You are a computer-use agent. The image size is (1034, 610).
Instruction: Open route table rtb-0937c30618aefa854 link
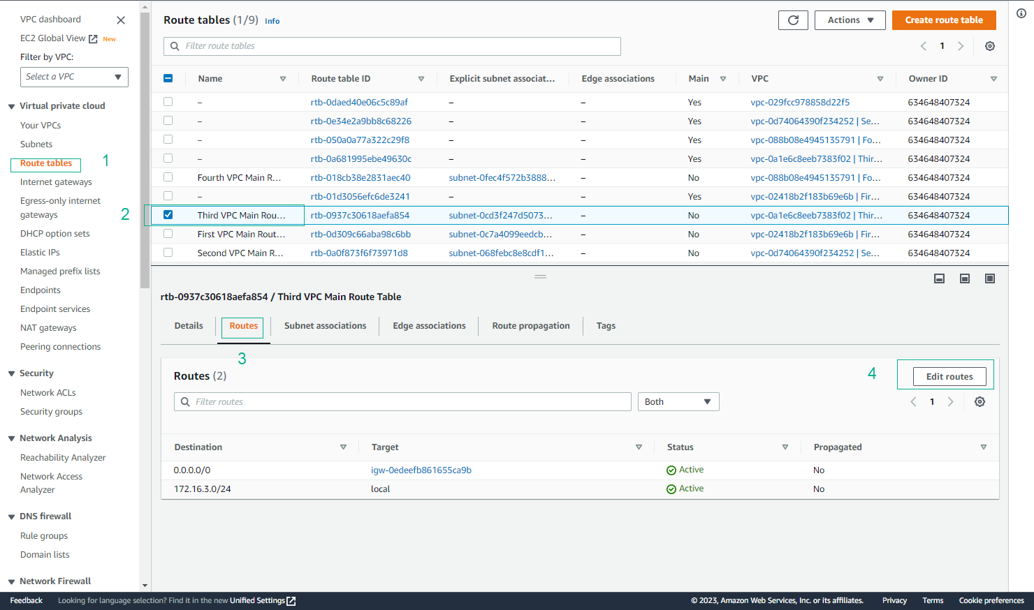[x=360, y=216]
